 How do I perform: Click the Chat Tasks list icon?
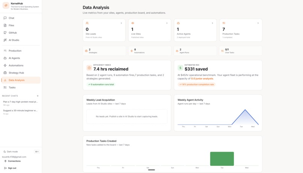(223, 51)
